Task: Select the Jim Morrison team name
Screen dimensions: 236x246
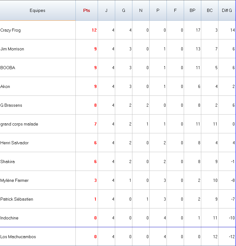Action: click(12, 49)
